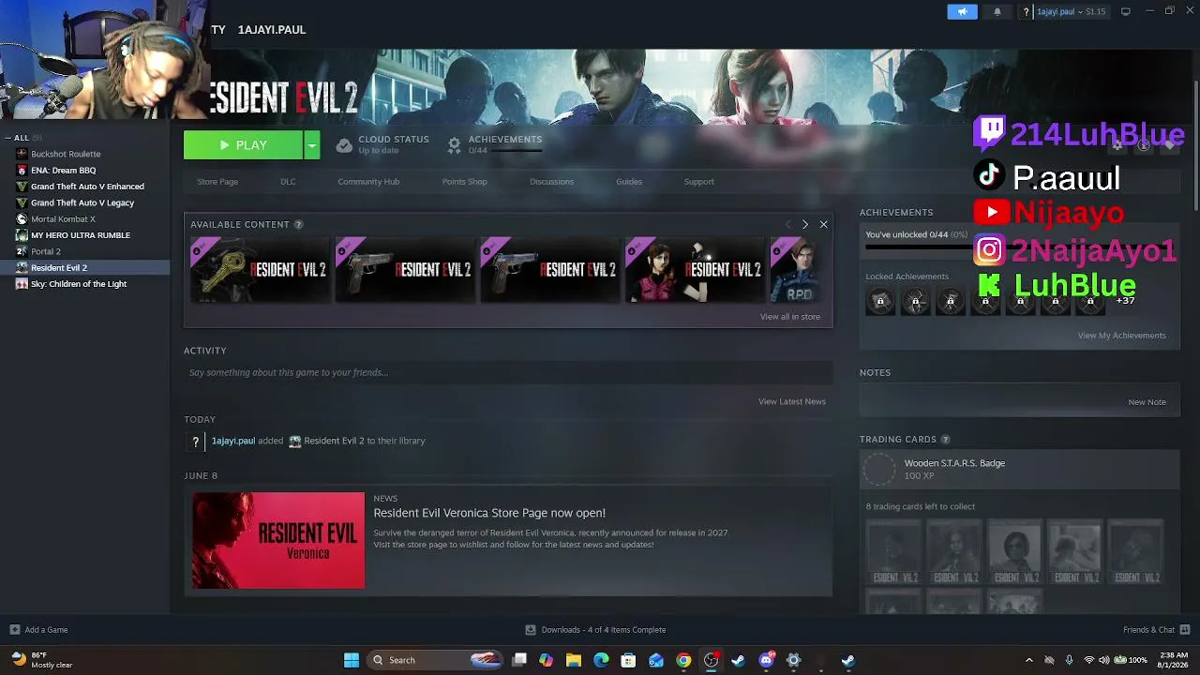Open the Windows Start menu
The image size is (1200, 675).
[352, 660]
